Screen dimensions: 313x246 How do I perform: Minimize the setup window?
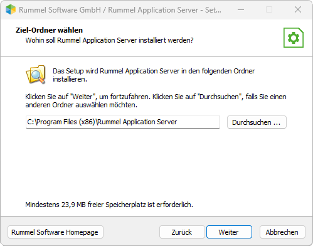point(241,9)
